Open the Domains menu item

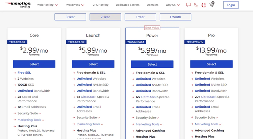point(152,5)
